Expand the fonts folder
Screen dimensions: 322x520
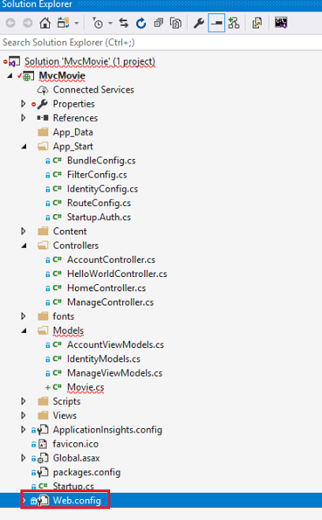pos(24,316)
